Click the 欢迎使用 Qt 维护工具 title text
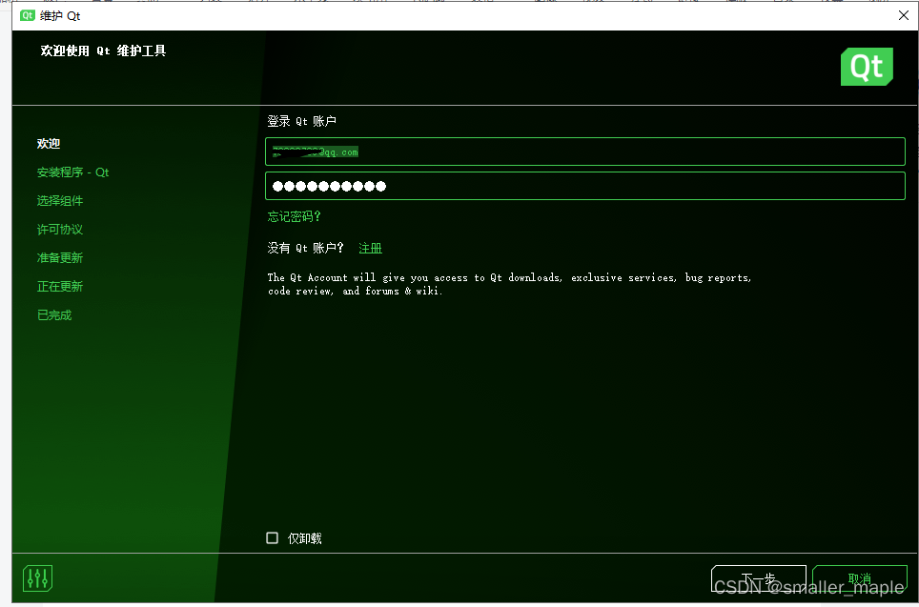 103,51
